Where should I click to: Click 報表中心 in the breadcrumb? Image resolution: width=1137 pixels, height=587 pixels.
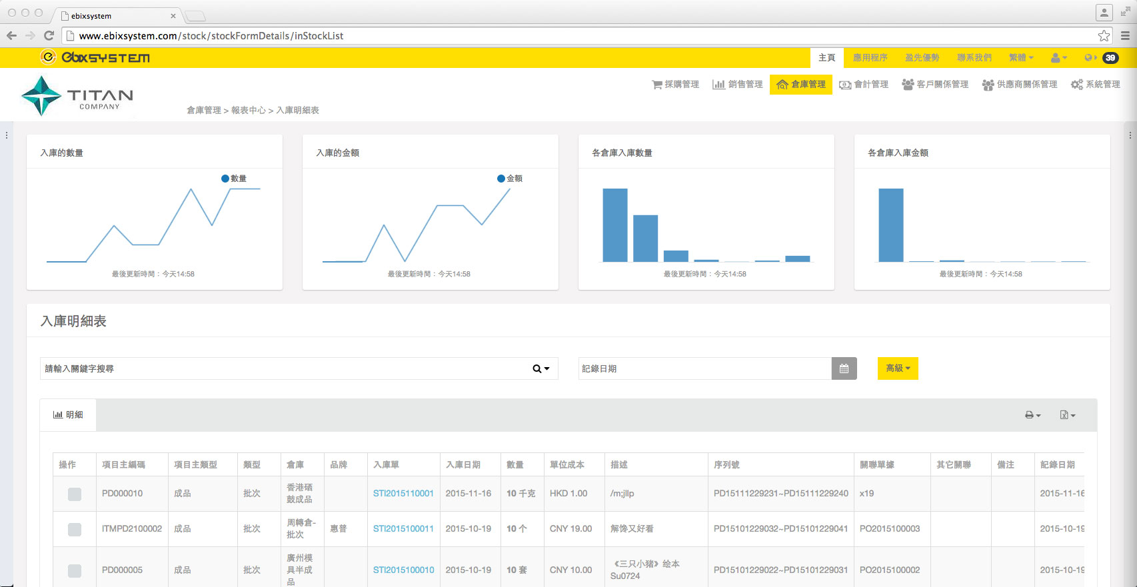[248, 111]
